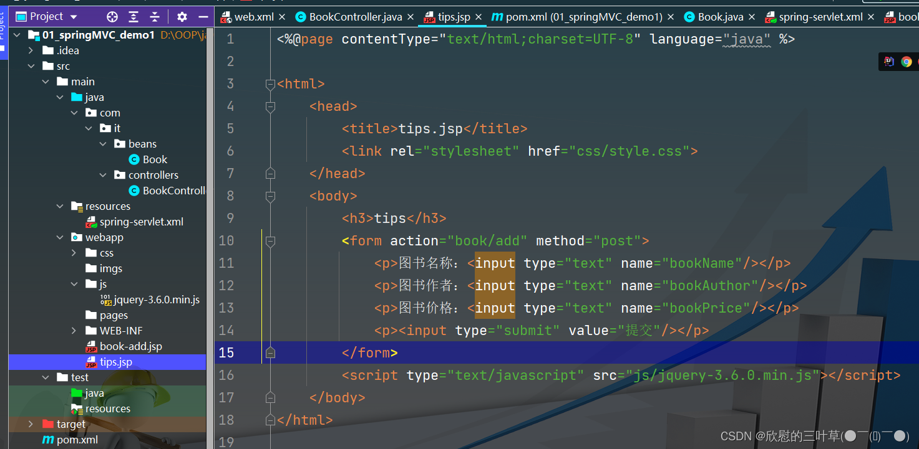
Task: Hide the Project tool window
Action: (x=203, y=17)
